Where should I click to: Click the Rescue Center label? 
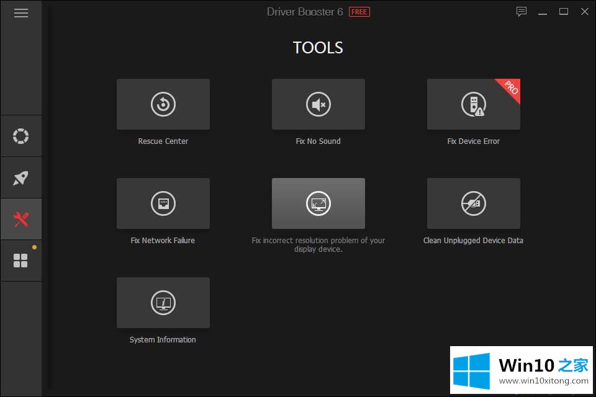point(163,141)
